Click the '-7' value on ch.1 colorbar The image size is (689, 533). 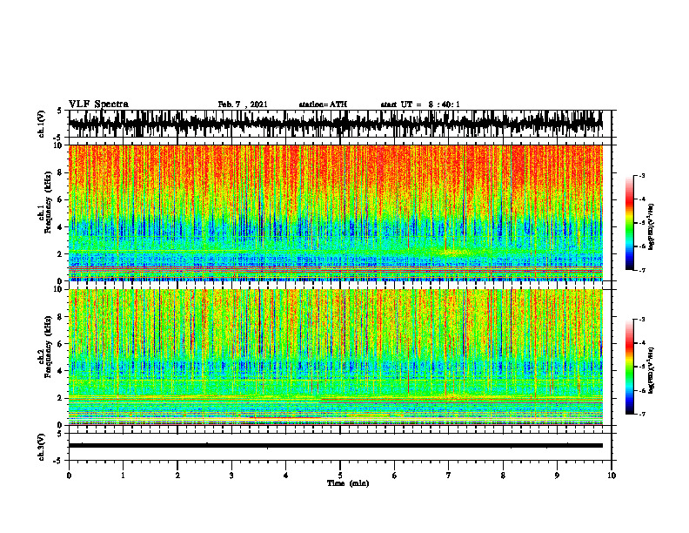tap(642, 270)
